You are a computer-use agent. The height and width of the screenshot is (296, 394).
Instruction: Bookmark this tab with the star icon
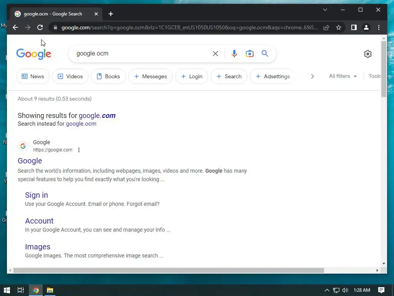click(339, 27)
